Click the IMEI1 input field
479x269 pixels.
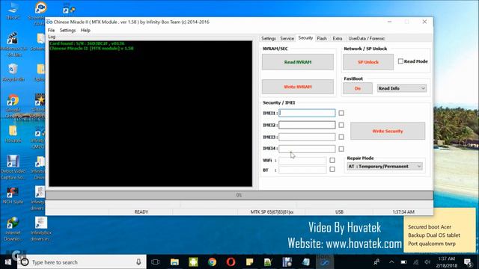click(x=307, y=113)
